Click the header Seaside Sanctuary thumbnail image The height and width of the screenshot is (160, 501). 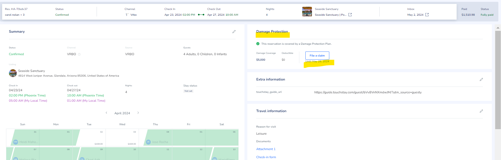click(307, 12)
